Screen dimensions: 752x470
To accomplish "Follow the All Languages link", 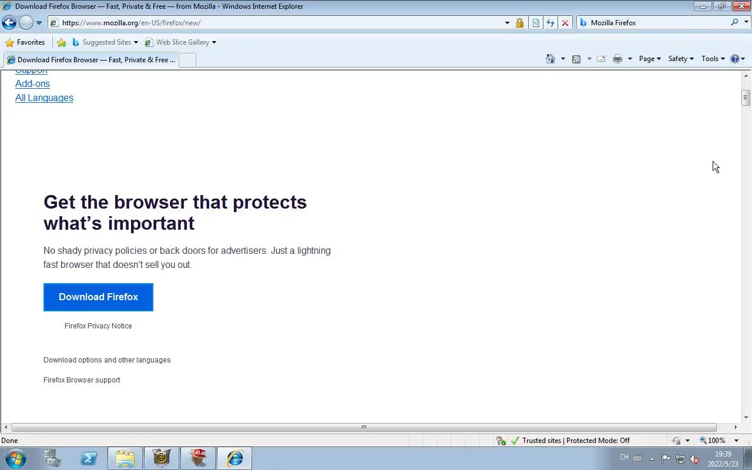I will (44, 98).
